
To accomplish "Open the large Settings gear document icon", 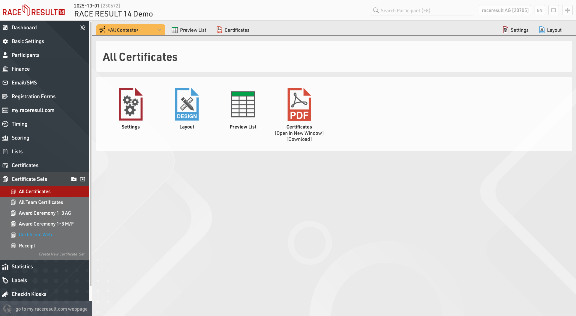I will pos(130,104).
